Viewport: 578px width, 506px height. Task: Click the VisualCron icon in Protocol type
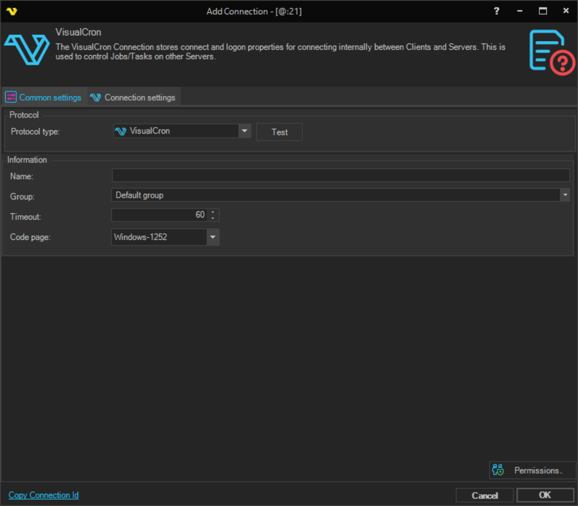121,131
